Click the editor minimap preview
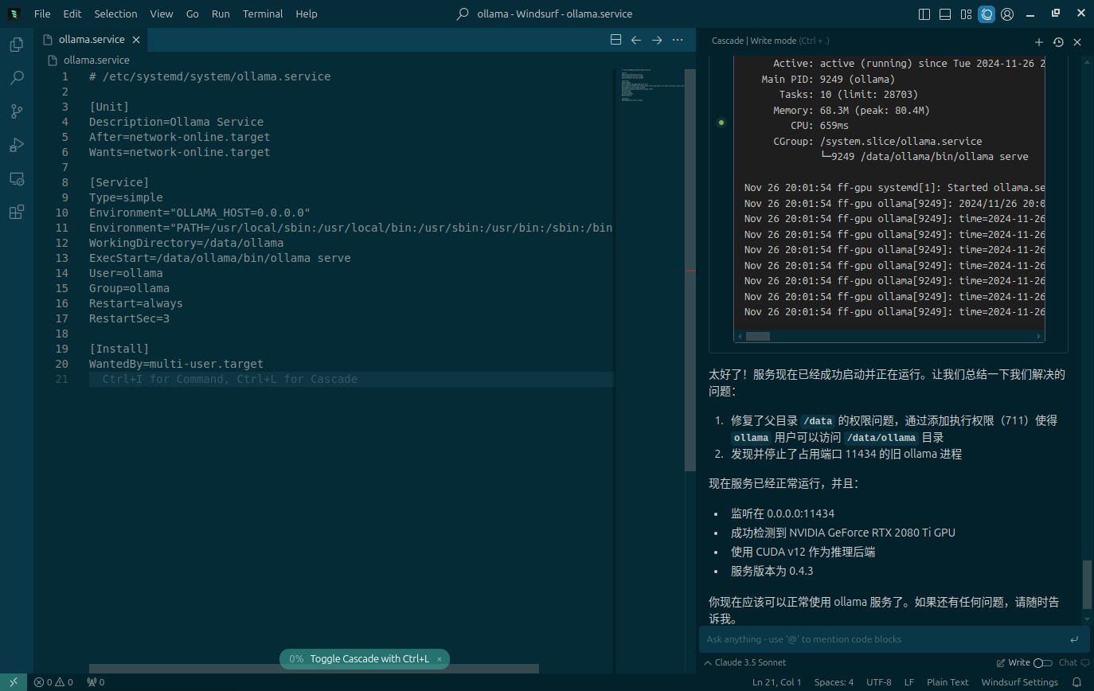Image resolution: width=1094 pixels, height=691 pixels. [651, 85]
